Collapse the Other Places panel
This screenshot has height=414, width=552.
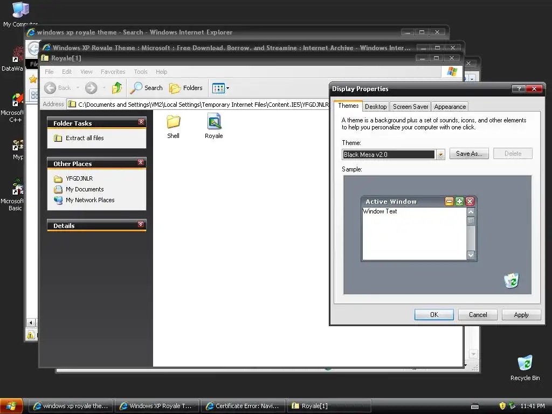click(x=141, y=162)
